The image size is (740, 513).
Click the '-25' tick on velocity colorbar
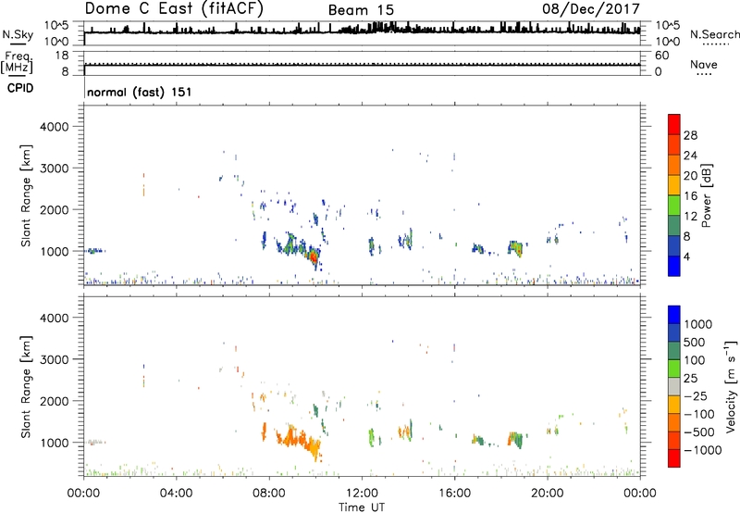pos(696,395)
